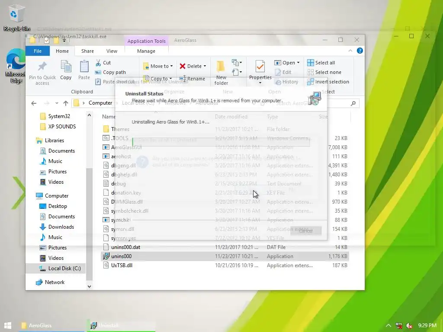Viewport: 443px width, 332px height.
Task: Click the AeroGlass taskbar button
Action: coord(51,326)
